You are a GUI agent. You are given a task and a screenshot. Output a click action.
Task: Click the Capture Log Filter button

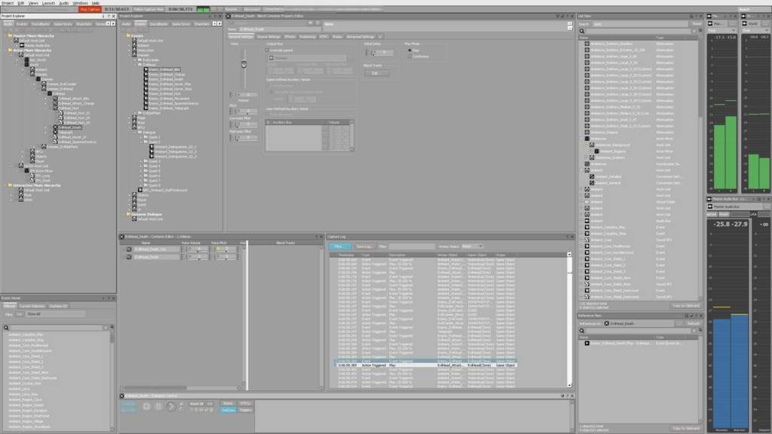pyautogui.click(x=340, y=246)
